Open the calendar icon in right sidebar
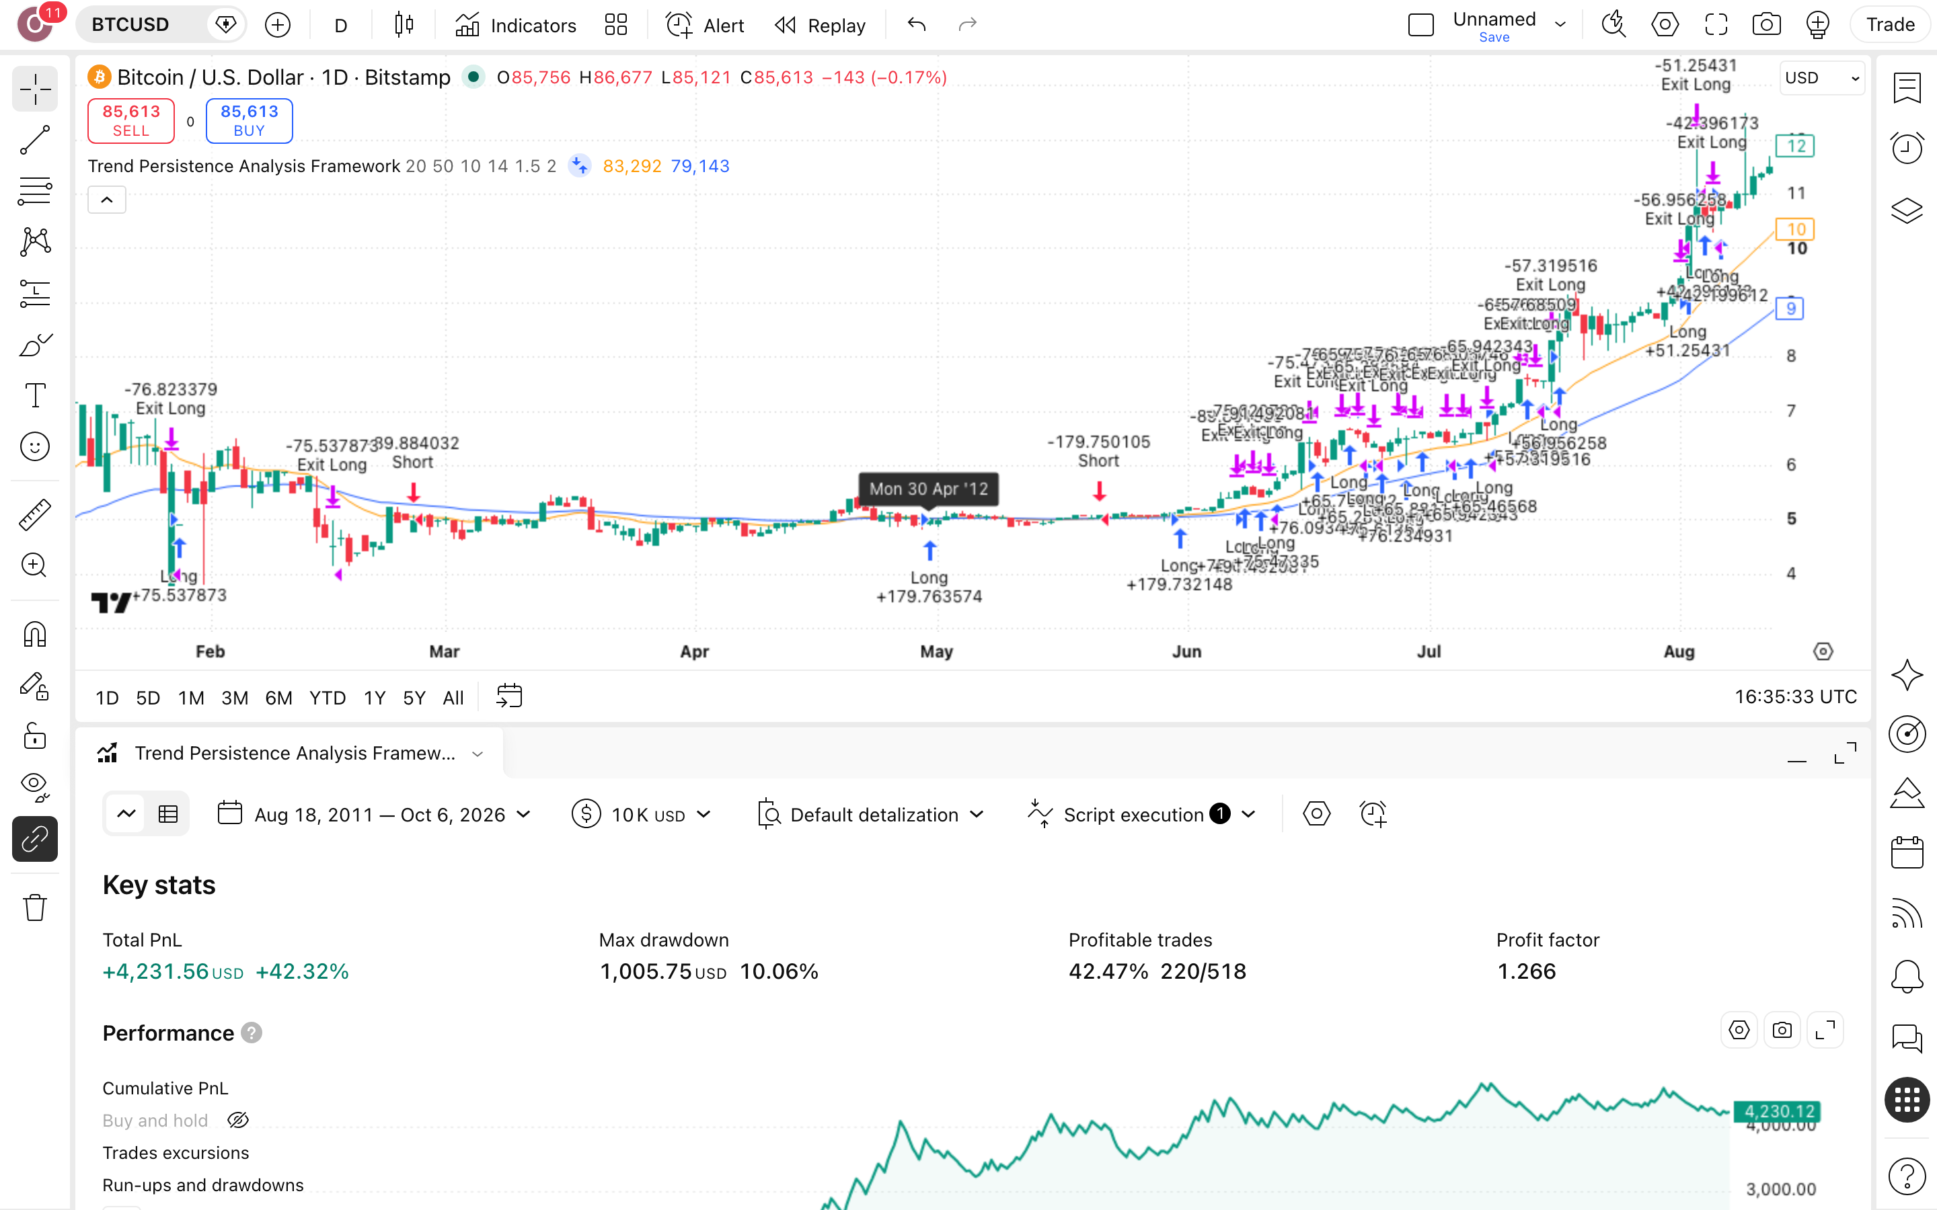1937x1210 pixels. (x=1907, y=852)
